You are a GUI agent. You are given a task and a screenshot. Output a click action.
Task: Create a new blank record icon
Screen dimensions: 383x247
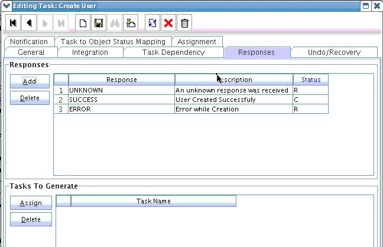pos(83,23)
